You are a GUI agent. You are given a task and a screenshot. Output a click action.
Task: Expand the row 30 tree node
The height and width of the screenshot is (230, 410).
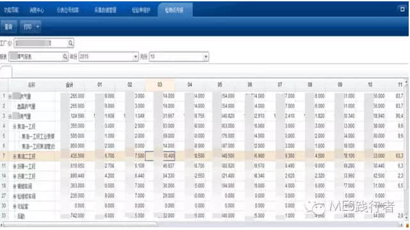point(15,206)
